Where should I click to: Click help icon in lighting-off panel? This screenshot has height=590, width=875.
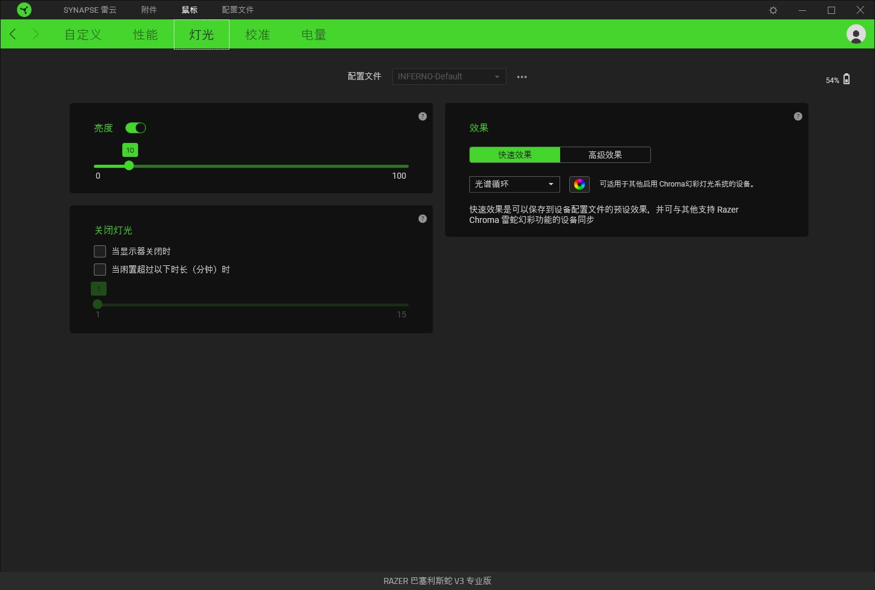point(423,219)
